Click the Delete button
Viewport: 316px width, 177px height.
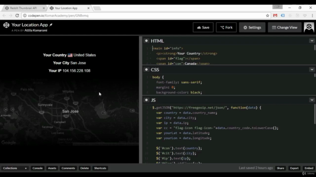(84, 168)
